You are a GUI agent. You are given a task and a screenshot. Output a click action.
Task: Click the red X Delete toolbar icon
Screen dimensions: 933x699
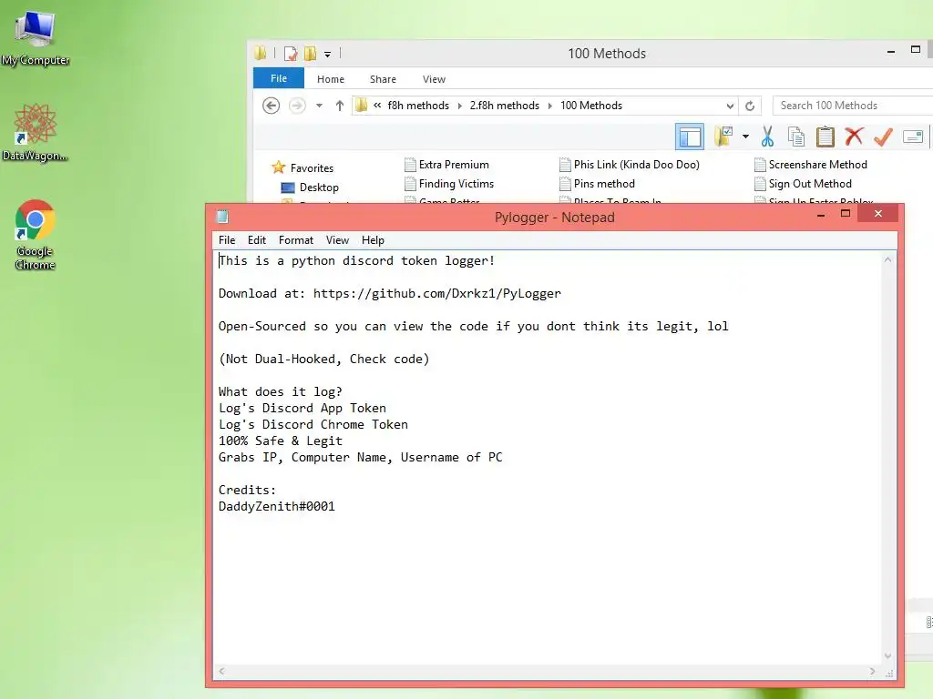click(854, 137)
